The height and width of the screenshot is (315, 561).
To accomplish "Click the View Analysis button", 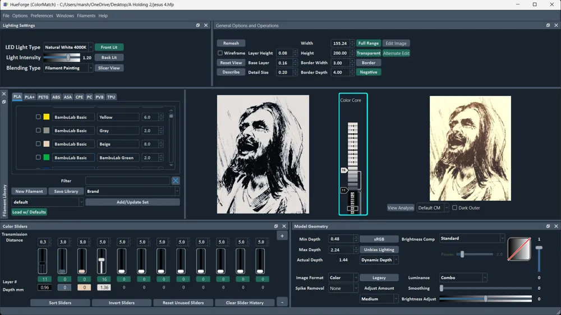I will (401, 208).
